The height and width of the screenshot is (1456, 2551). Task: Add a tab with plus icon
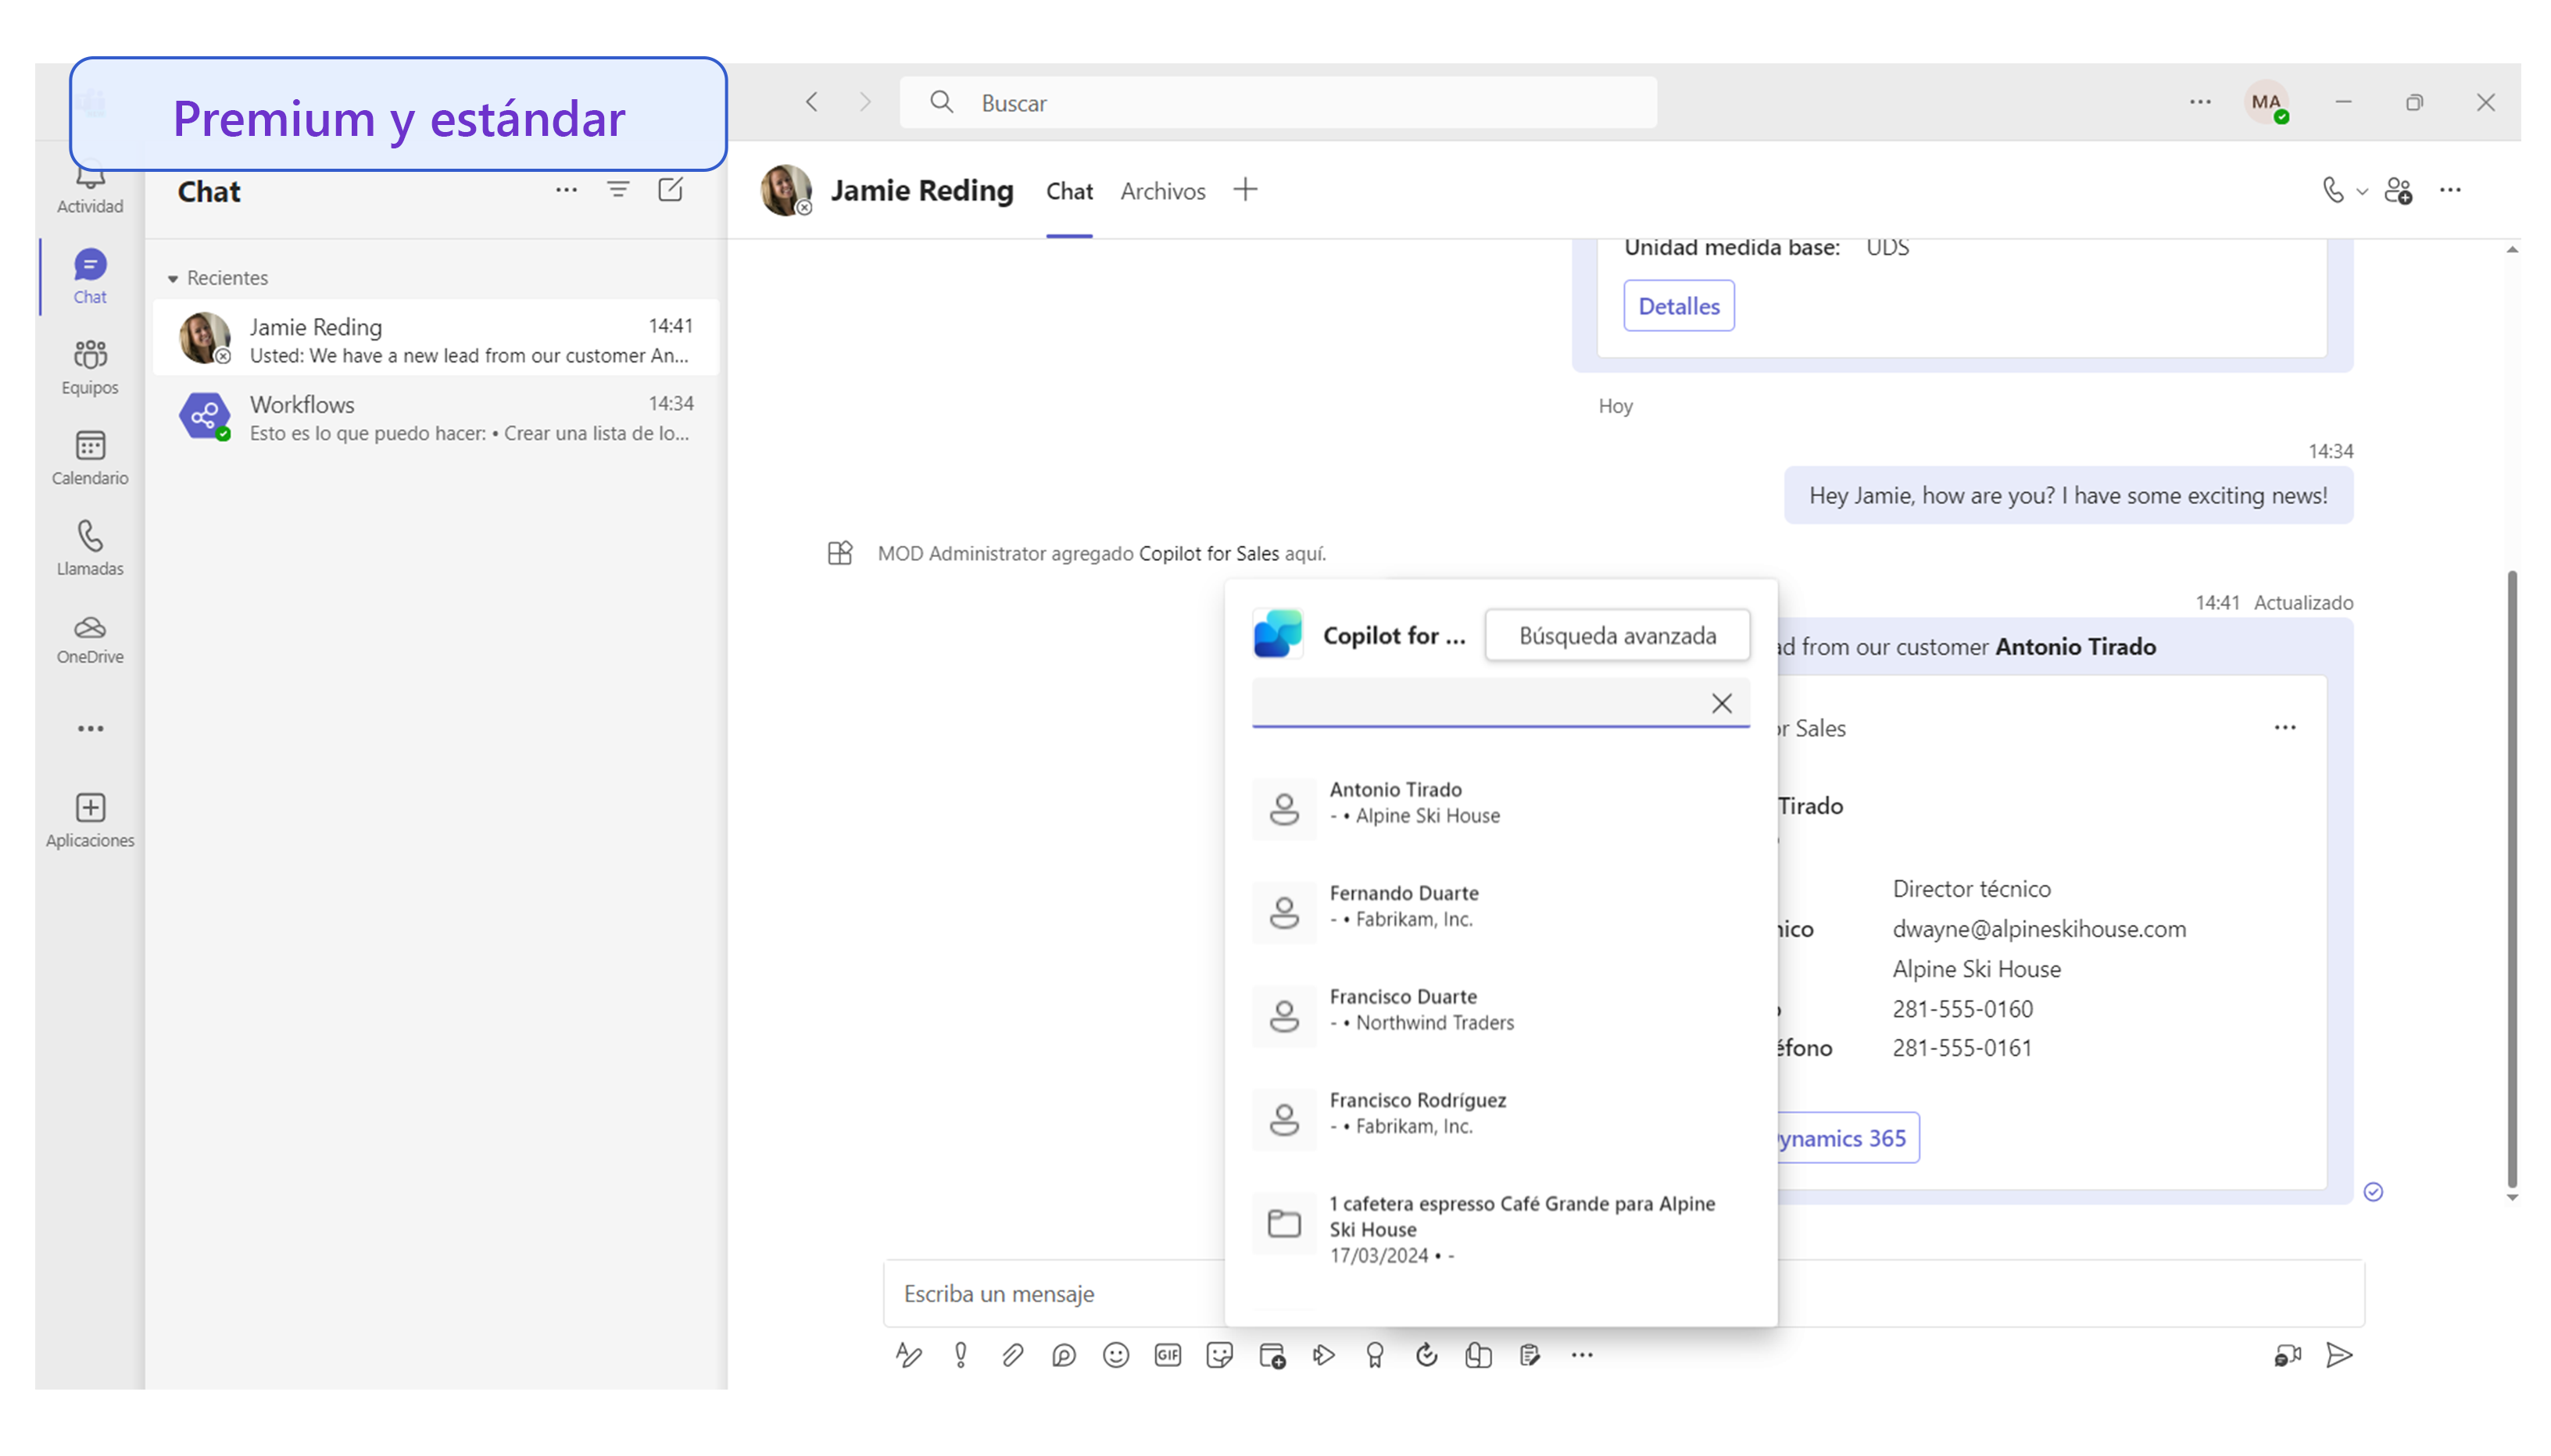click(x=1246, y=189)
